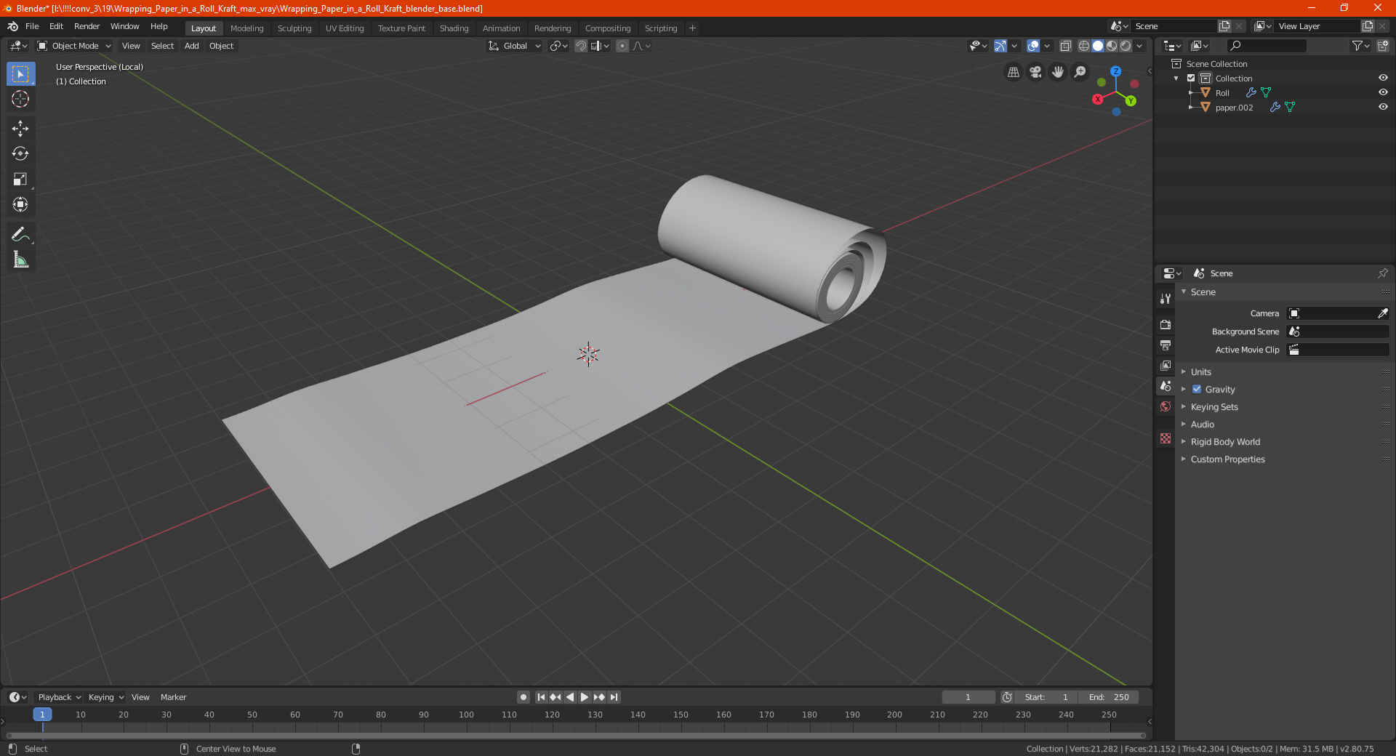Open the Render menu
This screenshot has width=1396, height=756.
[x=87, y=26]
